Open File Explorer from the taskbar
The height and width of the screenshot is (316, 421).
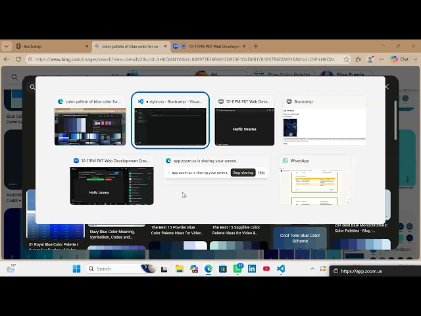180,269
